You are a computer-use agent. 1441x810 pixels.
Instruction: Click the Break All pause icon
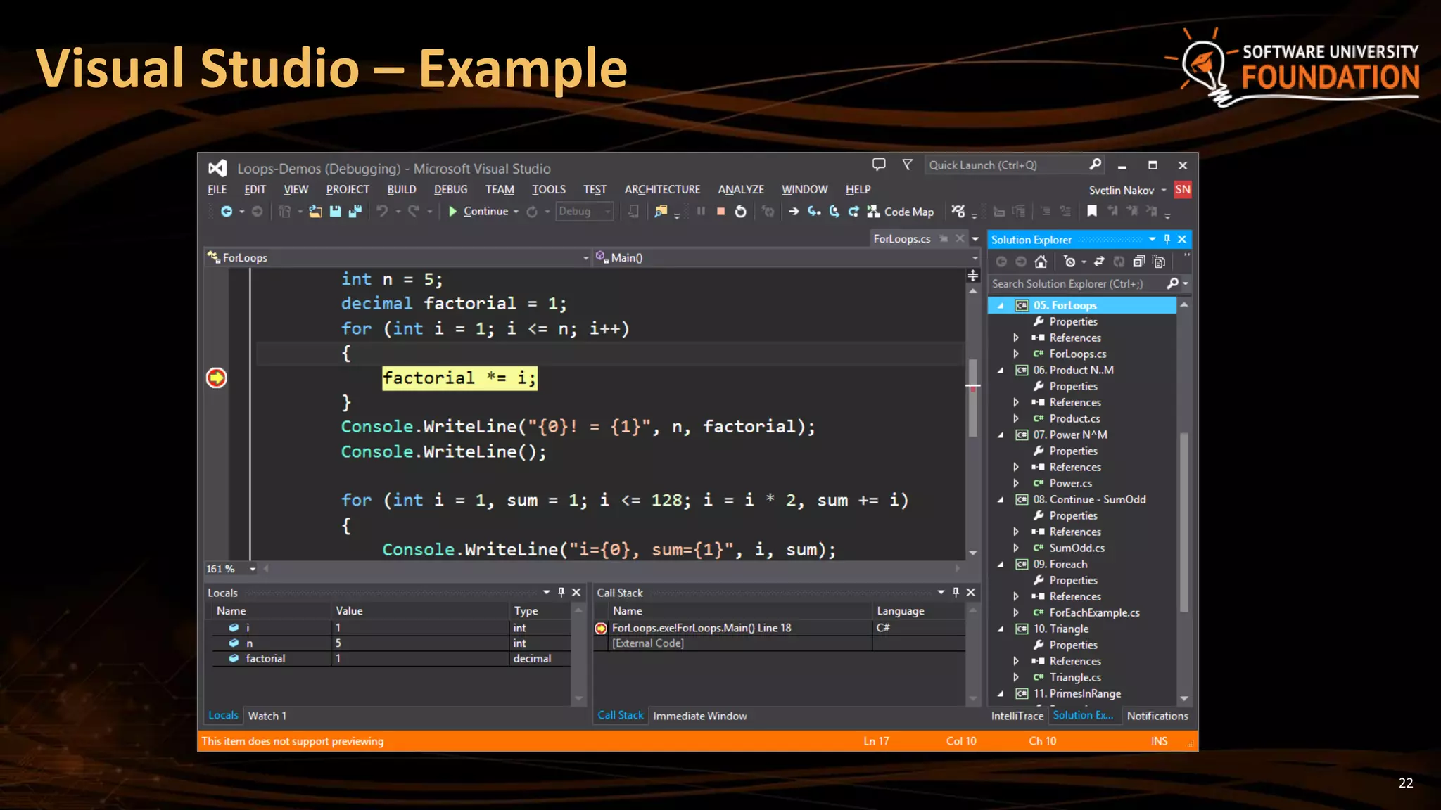(702, 212)
